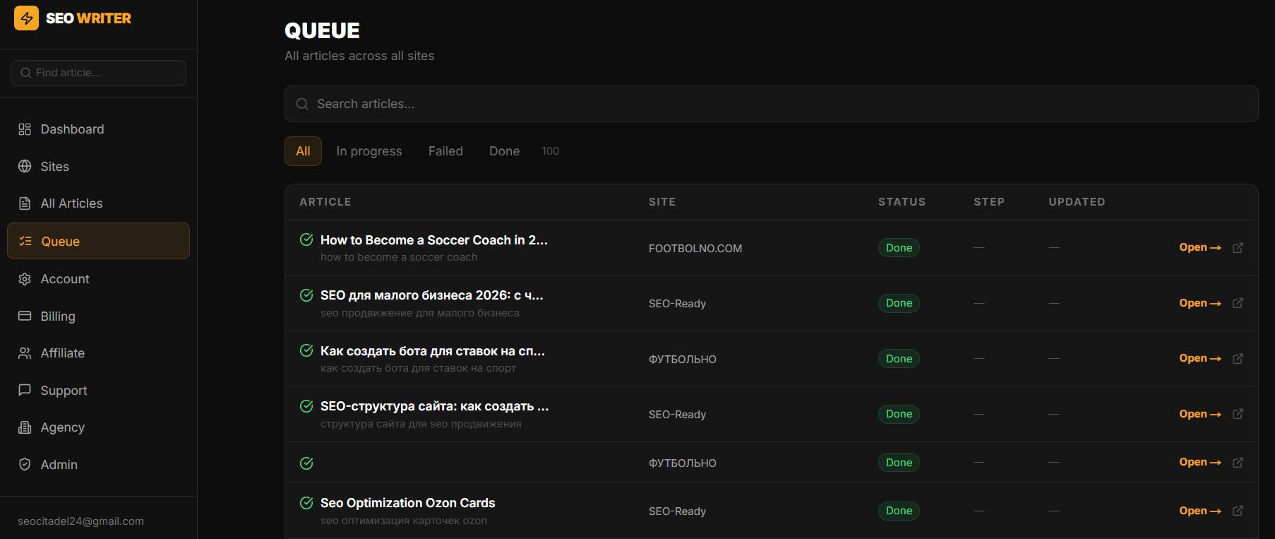This screenshot has height=539, width=1275.
Task: Click the Queue list icon
Action: (x=25, y=241)
